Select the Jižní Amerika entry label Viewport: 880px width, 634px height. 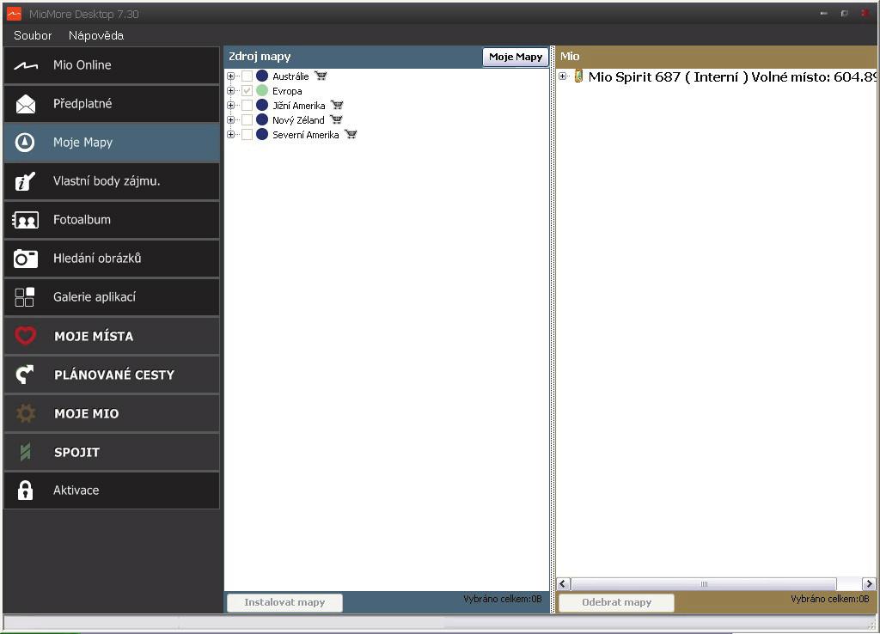click(x=299, y=106)
